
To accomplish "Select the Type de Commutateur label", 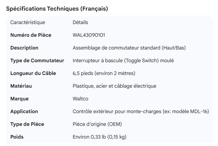I will click(37, 60).
